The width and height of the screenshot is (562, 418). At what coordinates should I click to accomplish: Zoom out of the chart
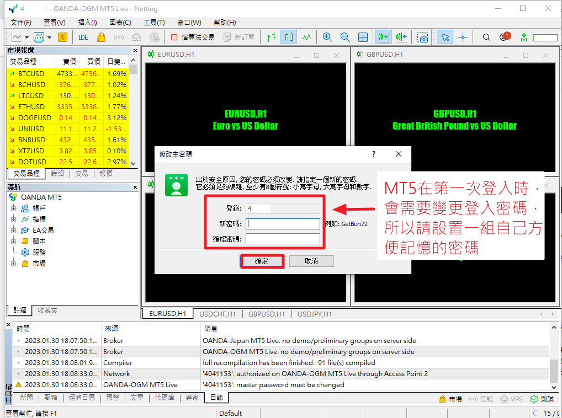coord(345,37)
